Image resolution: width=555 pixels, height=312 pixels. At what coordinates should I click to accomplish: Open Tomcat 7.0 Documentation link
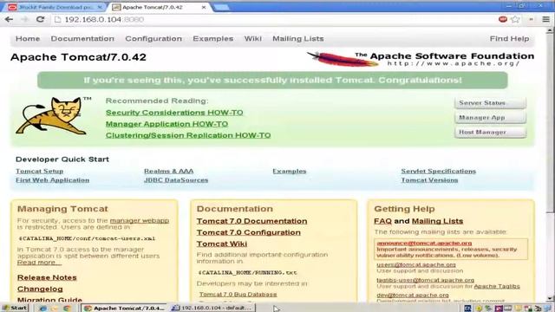tap(251, 221)
